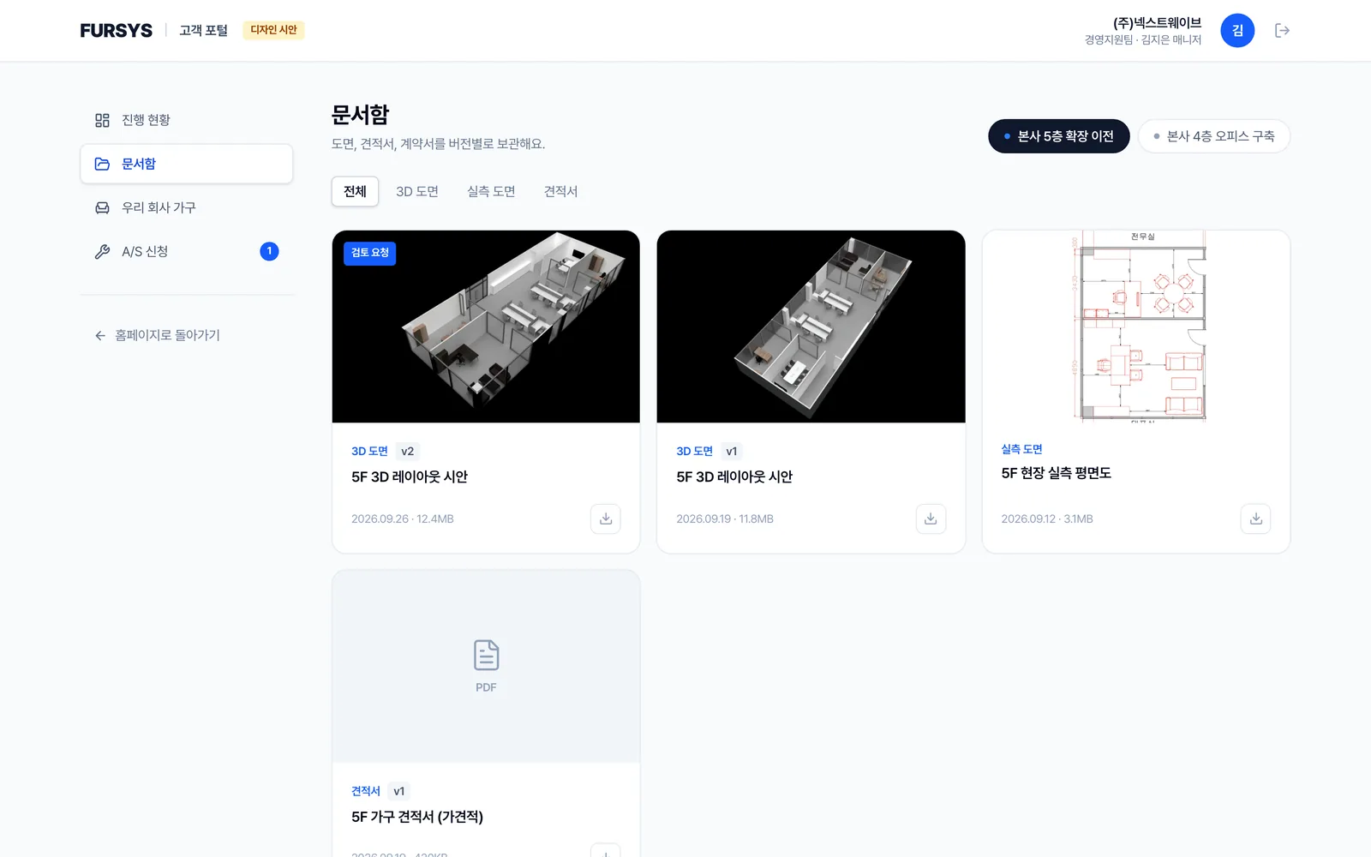Click the 2026.09.26 · 12.4MB file info

pos(403,518)
